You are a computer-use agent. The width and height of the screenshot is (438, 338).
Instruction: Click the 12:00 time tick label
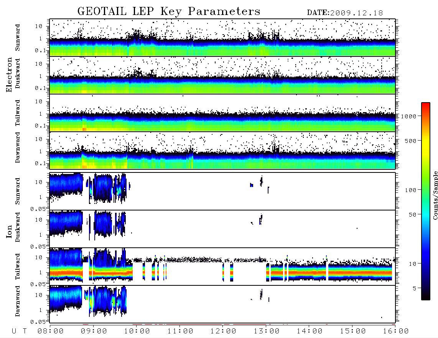223,331
